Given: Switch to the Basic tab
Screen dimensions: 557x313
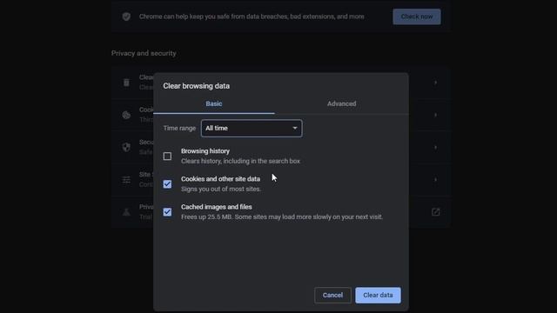Looking at the screenshot, I should (x=214, y=103).
